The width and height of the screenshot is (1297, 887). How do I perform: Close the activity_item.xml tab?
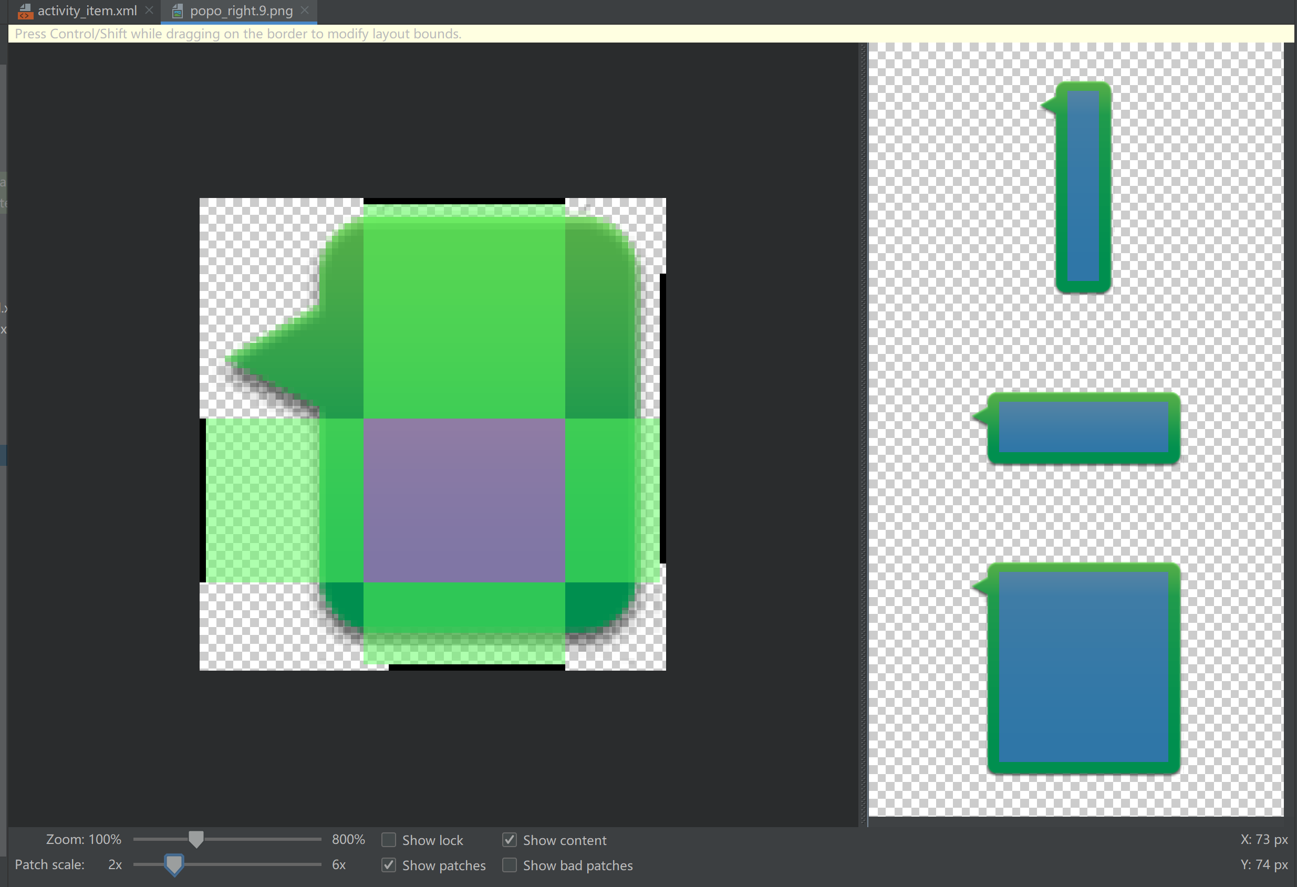(149, 10)
